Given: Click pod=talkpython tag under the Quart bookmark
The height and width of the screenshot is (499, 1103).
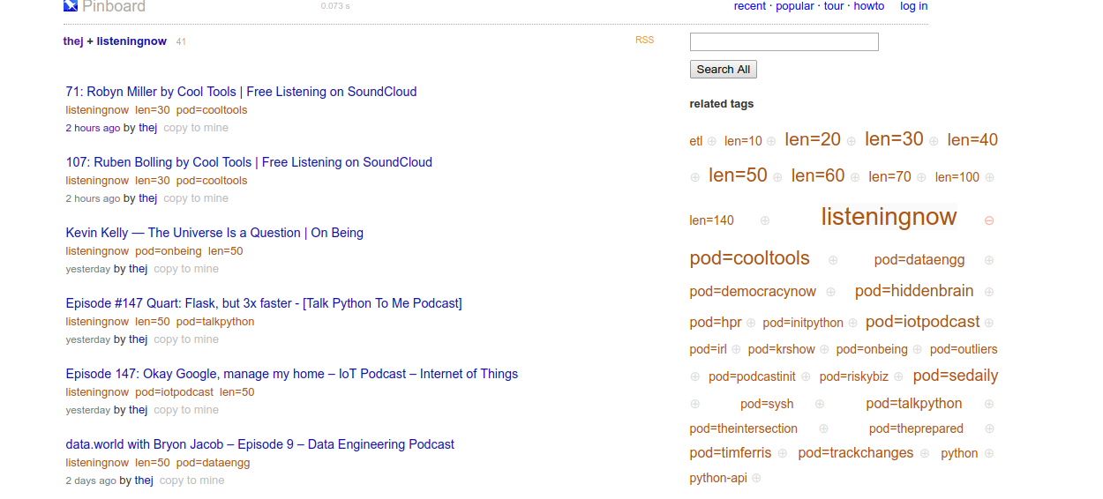Looking at the screenshot, I should pyautogui.click(x=215, y=322).
